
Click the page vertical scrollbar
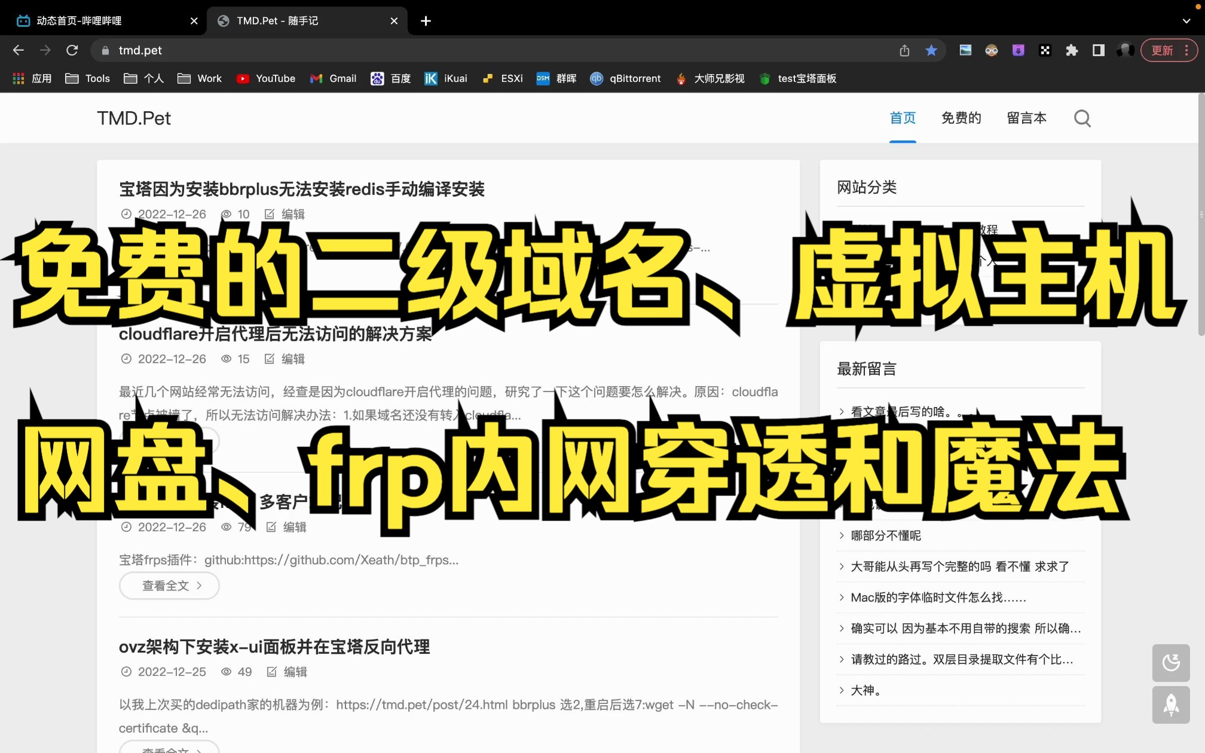[1201, 215]
